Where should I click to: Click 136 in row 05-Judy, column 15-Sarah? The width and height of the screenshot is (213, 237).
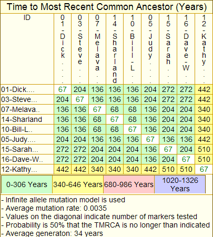coord(168,139)
